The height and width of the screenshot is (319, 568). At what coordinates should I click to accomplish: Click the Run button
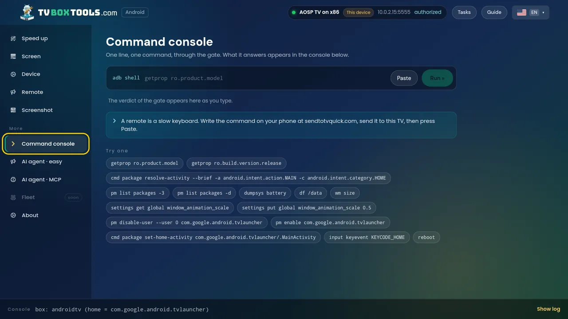click(x=437, y=78)
